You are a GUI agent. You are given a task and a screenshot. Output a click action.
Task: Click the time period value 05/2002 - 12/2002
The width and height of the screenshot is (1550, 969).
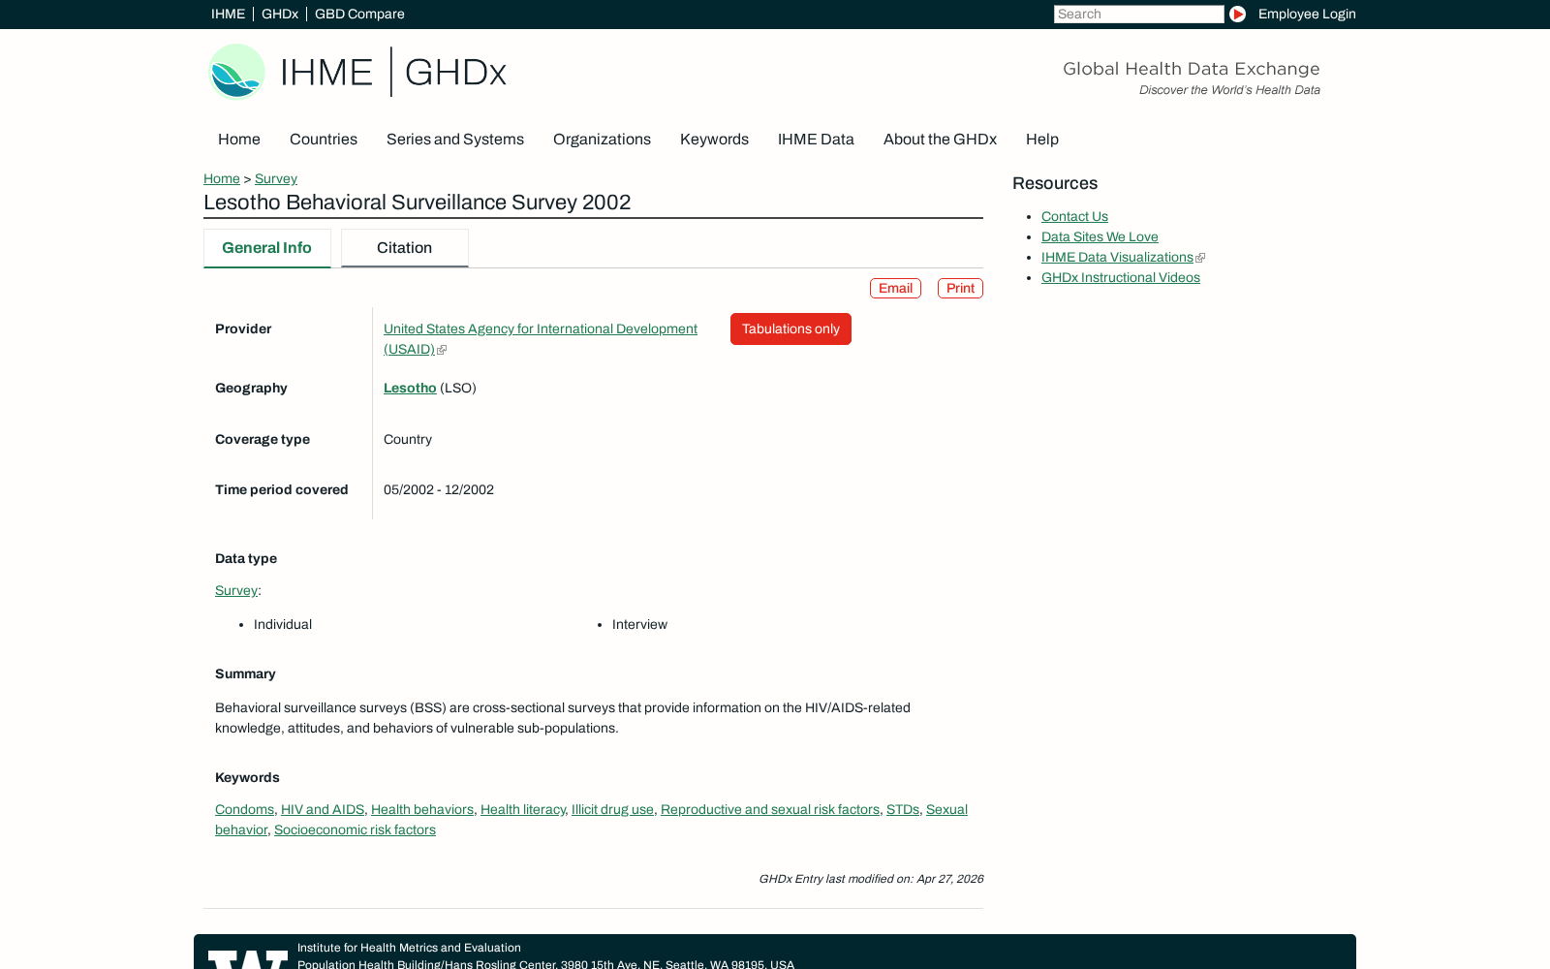[x=439, y=489]
